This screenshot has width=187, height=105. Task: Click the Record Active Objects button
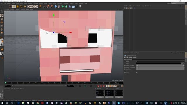point(98,86)
